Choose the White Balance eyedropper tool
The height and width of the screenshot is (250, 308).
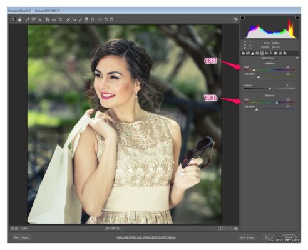[x=27, y=20]
